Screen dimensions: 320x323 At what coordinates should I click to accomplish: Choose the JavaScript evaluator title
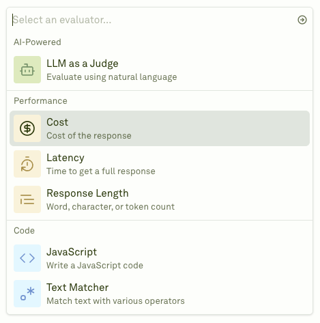72,252
